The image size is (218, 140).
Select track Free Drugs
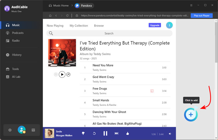(125, 91)
